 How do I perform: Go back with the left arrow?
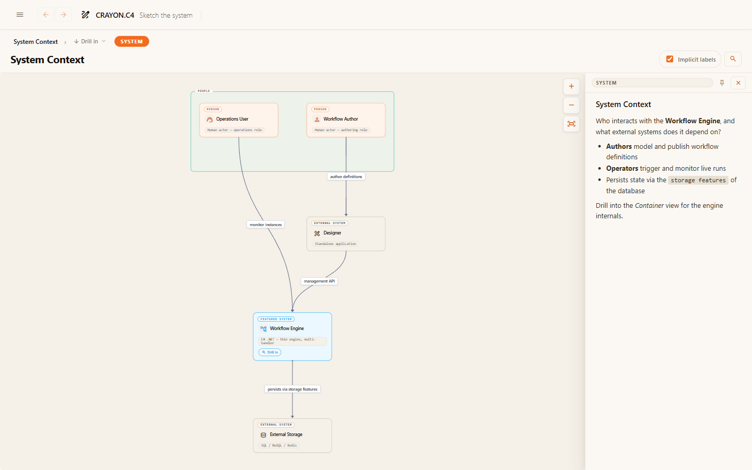point(46,15)
